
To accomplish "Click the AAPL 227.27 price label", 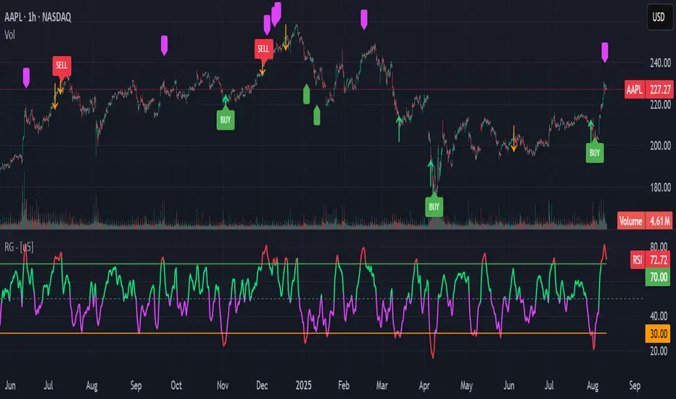I will [649, 89].
